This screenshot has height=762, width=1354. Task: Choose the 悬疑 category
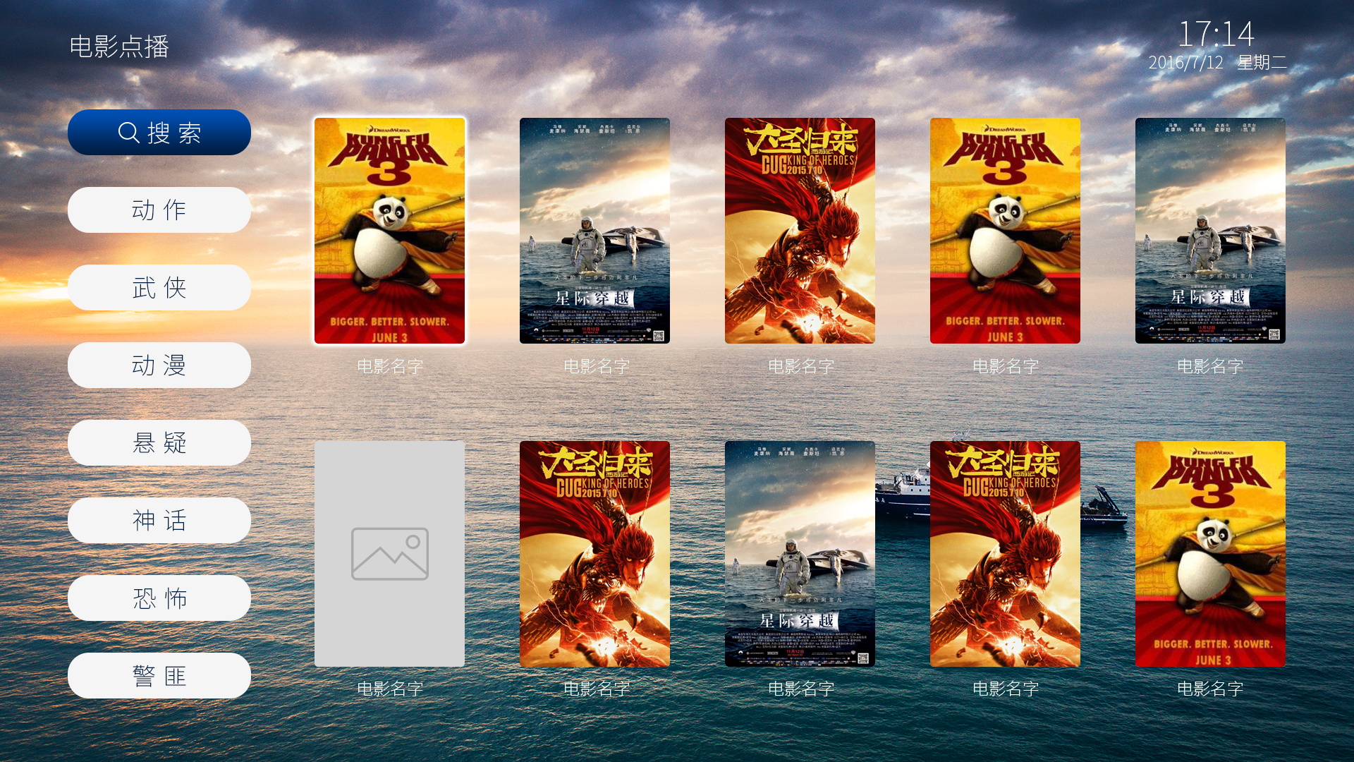(x=159, y=442)
